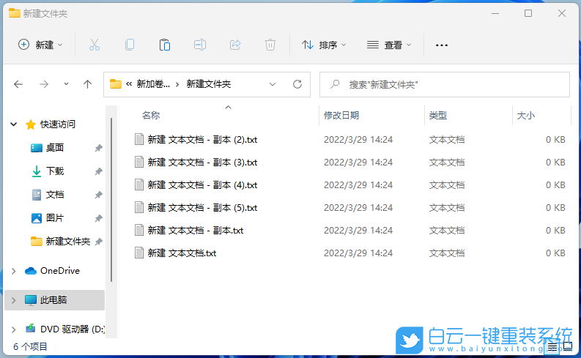The image size is (581, 358).
Task: Click the pin icon next to 文档
Action: pyautogui.click(x=98, y=195)
